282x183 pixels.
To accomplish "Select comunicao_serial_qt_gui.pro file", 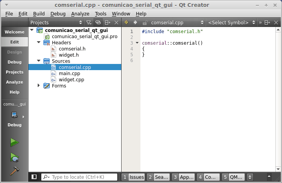I will coord(85,37).
